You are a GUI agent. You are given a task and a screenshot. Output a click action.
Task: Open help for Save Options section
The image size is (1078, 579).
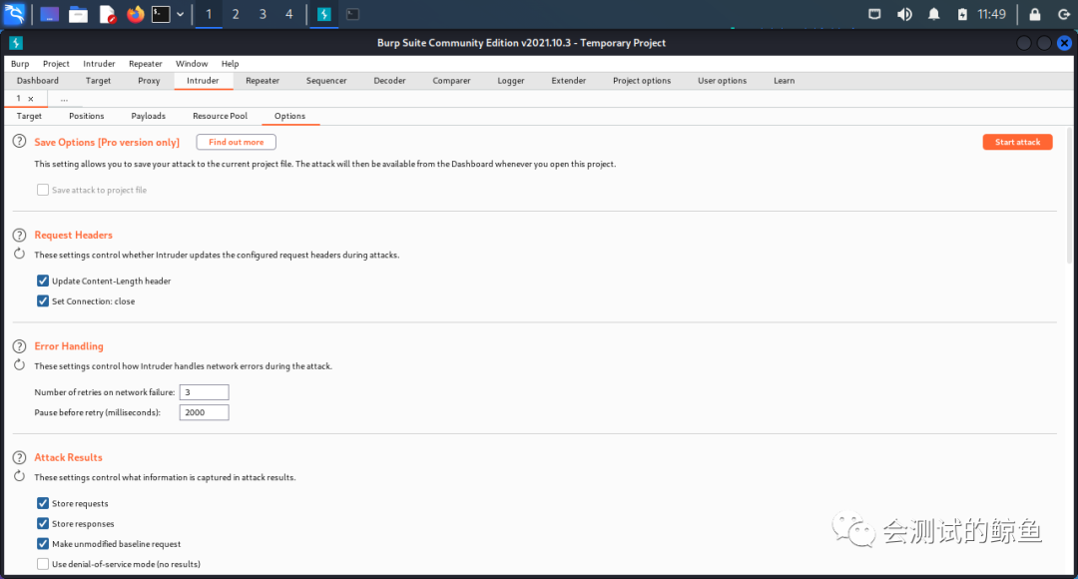coord(19,142)
